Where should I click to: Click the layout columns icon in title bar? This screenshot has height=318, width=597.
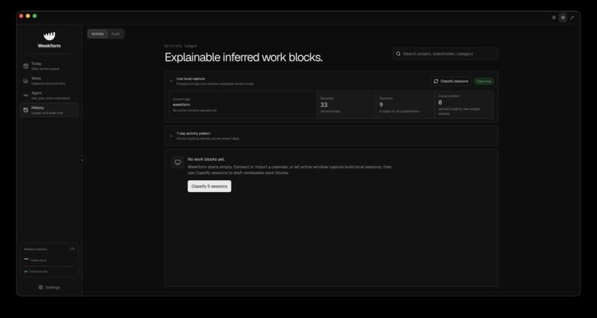pos(553,18)
